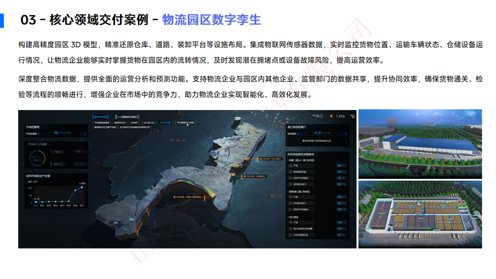Click the 2013 label on the chart axis
The width and height of the screenshot is (496, 279).
55,206
